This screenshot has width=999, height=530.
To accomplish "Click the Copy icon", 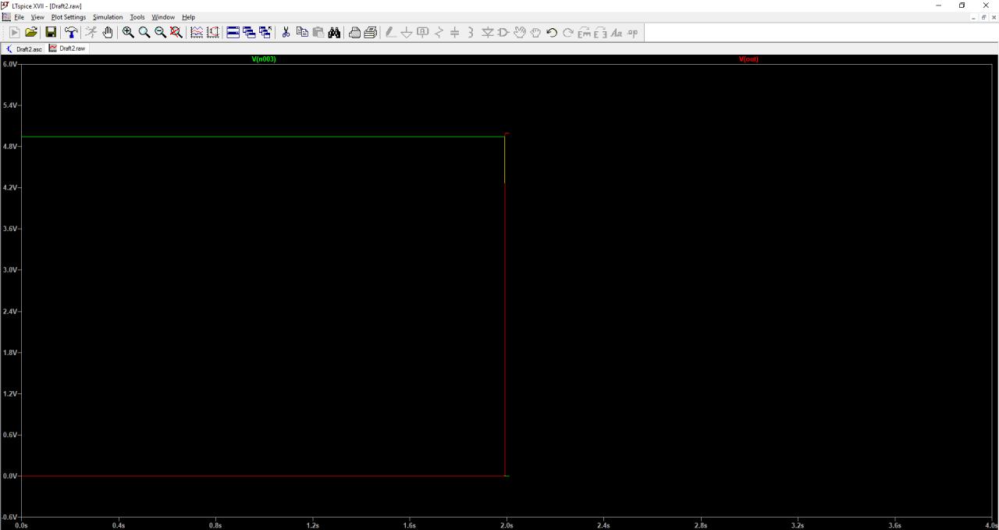I will click(x=302, y=32).
